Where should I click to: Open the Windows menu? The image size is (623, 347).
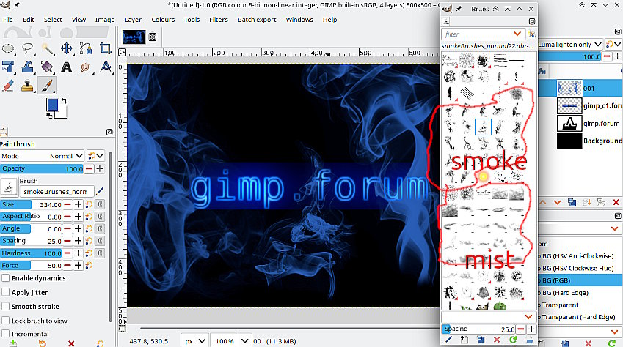[x=299, y=20]
